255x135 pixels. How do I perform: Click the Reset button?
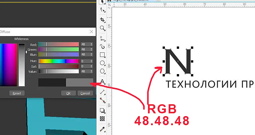17,93
